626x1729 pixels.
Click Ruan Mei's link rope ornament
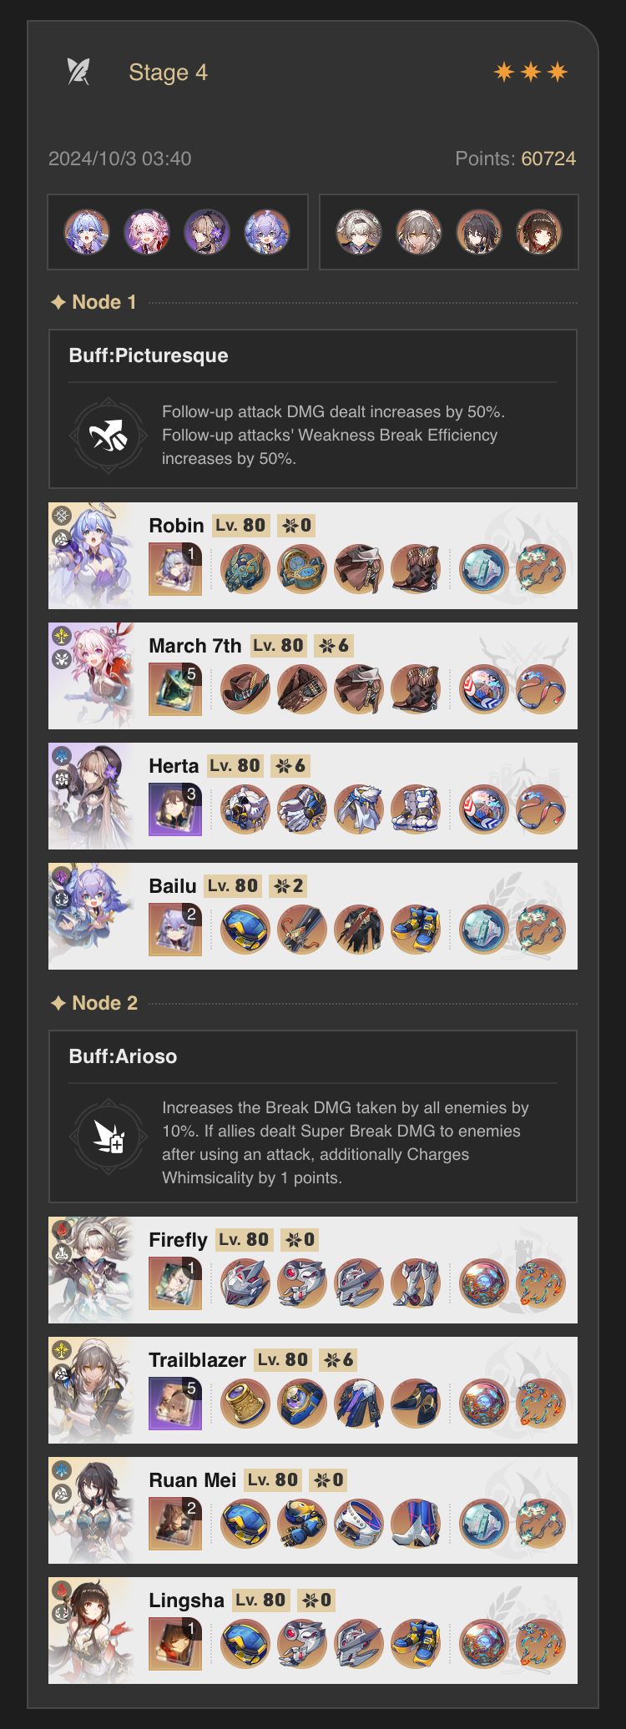(541, 1524)
